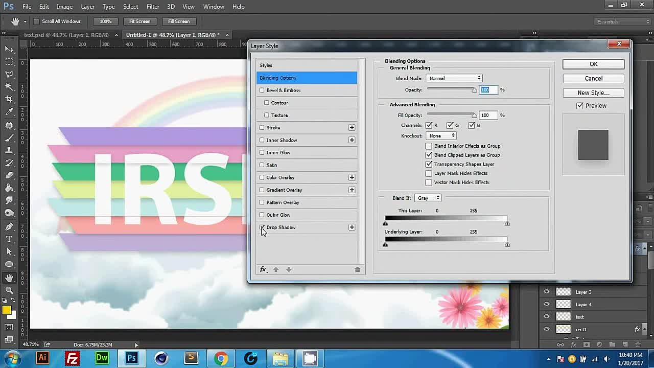Open the Essentials workspace dropdown
This screenshot has width=654, height=368.
pos(623,21)
